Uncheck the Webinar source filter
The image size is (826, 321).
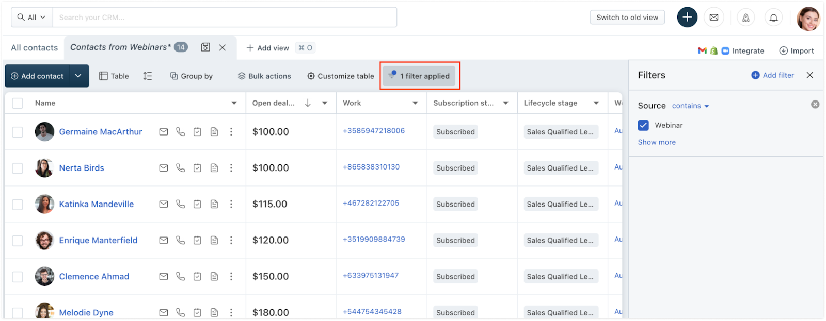click(x=643, y=125)
